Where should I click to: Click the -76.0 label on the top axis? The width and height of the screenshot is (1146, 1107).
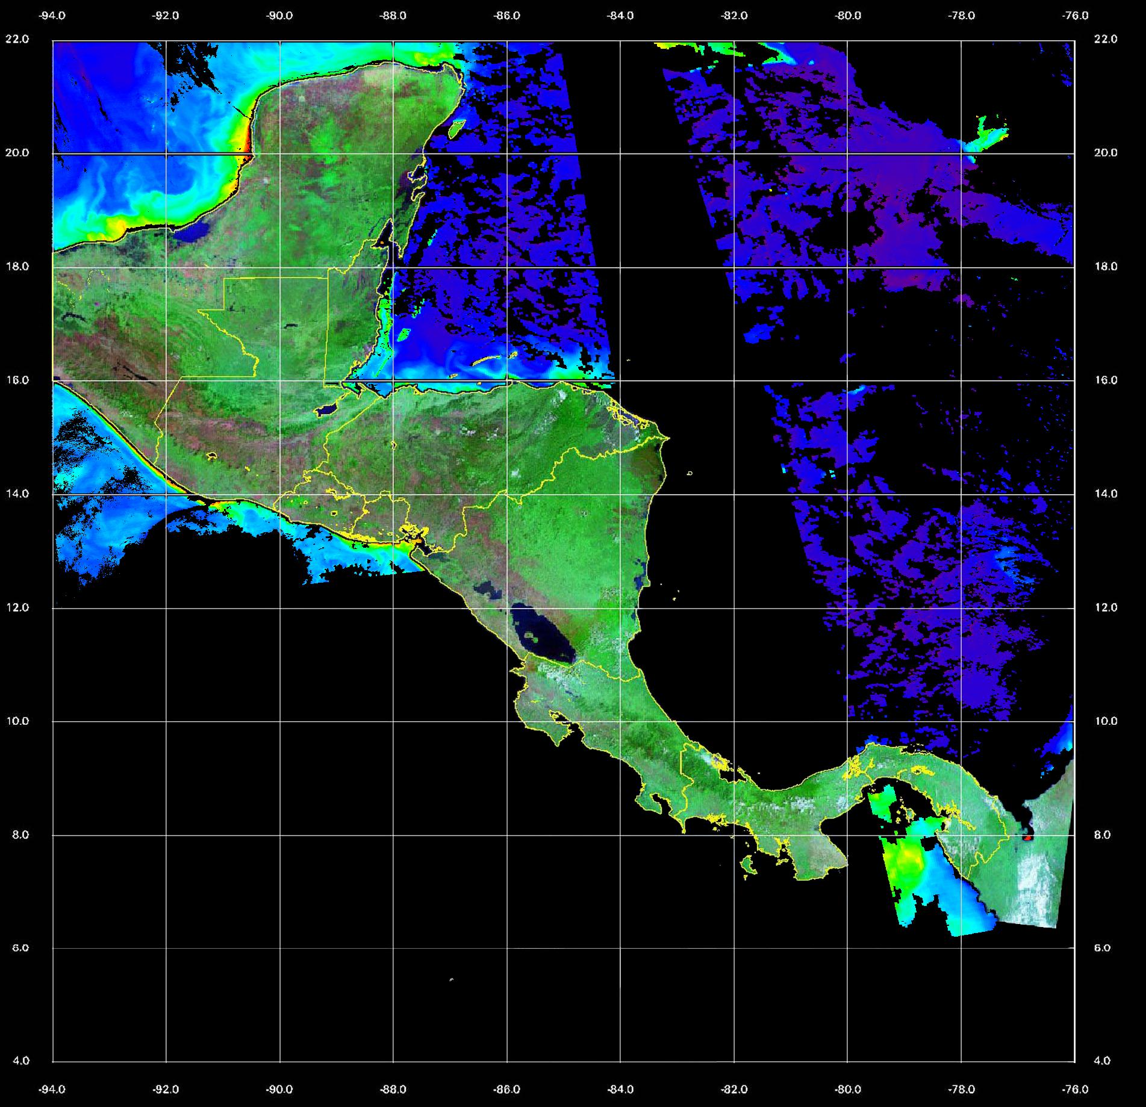1076,16
